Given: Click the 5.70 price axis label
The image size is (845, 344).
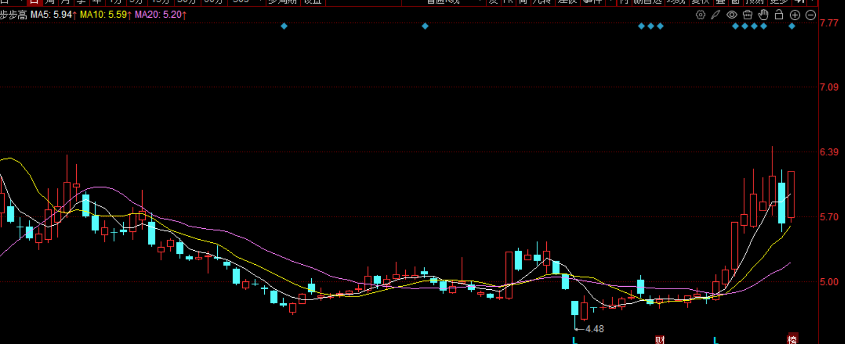Looking at the screenshot, I should 829,217.
